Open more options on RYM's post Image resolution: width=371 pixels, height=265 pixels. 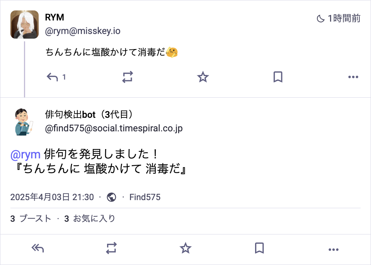[353, 77]
